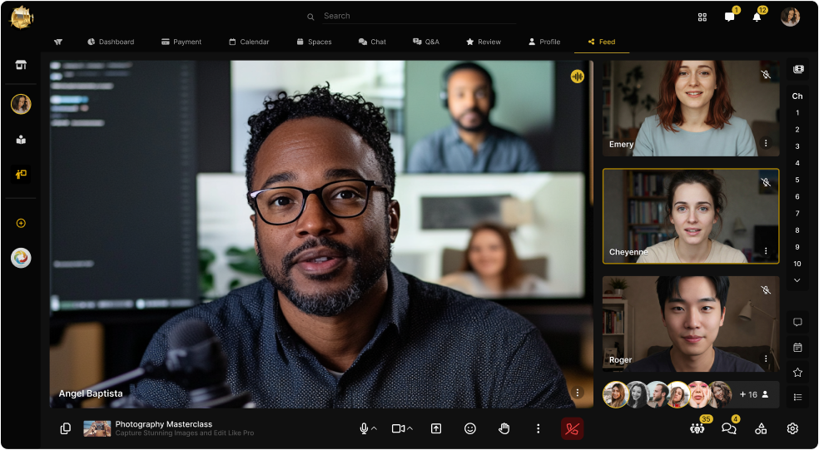819x450 pixels.
Task: Open user avatar in top-right corner
Action: (x=790, y=17)
